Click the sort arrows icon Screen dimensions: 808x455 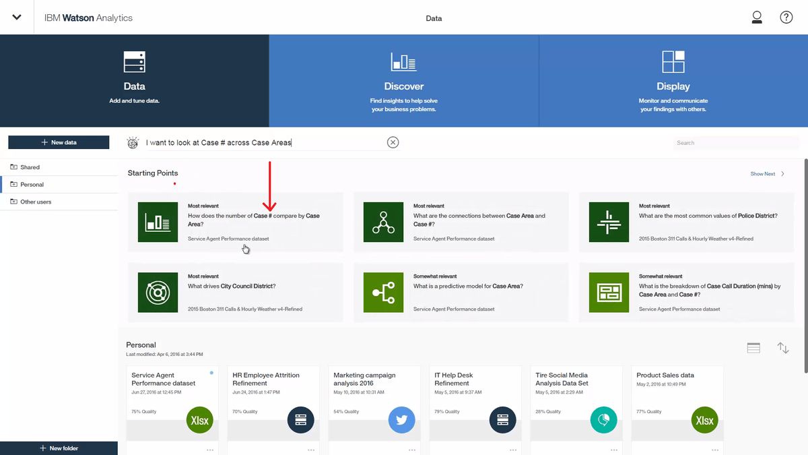(x=783, y=348)
